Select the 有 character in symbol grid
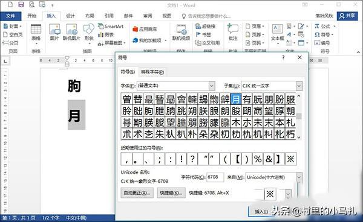The width and height of the screenshot is (363, 222). click(x=247, y=99)
